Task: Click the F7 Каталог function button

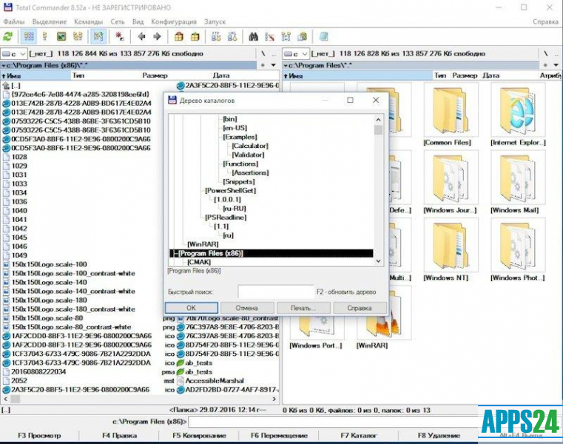Action: [x=359, y=435]
